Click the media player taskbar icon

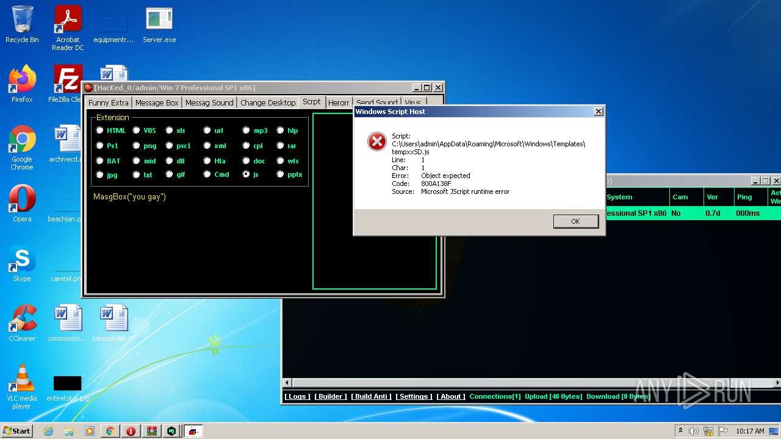[90, 431]
